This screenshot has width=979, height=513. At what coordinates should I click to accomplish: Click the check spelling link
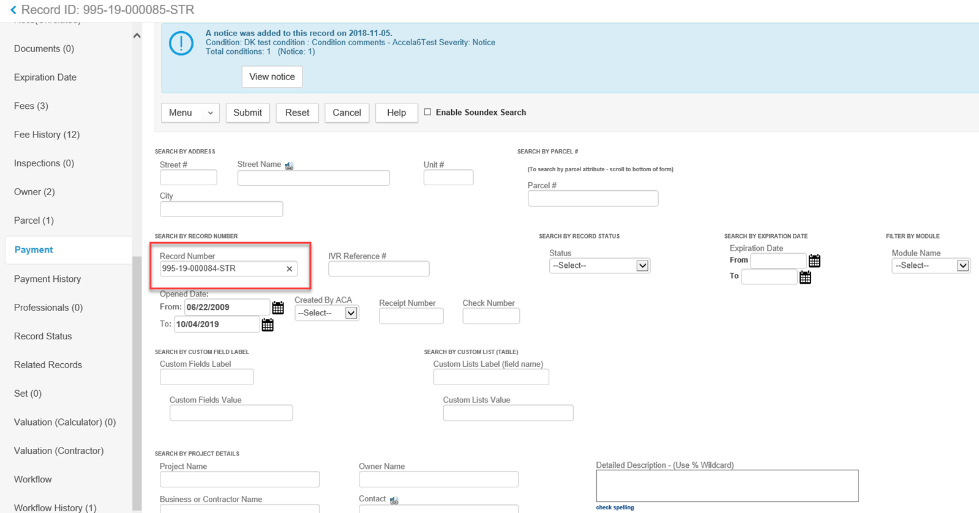(x=615, y=507)
